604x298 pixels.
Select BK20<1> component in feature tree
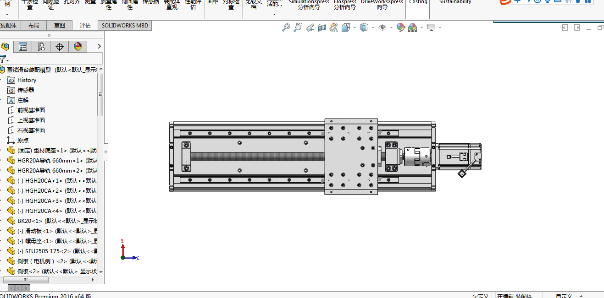pos(29,221)
